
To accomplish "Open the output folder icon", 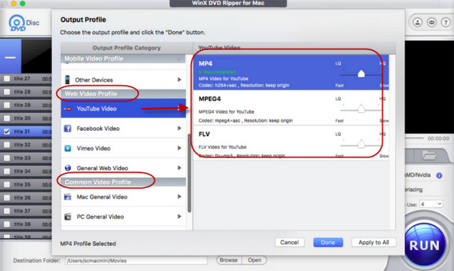I will click(429, 156).
